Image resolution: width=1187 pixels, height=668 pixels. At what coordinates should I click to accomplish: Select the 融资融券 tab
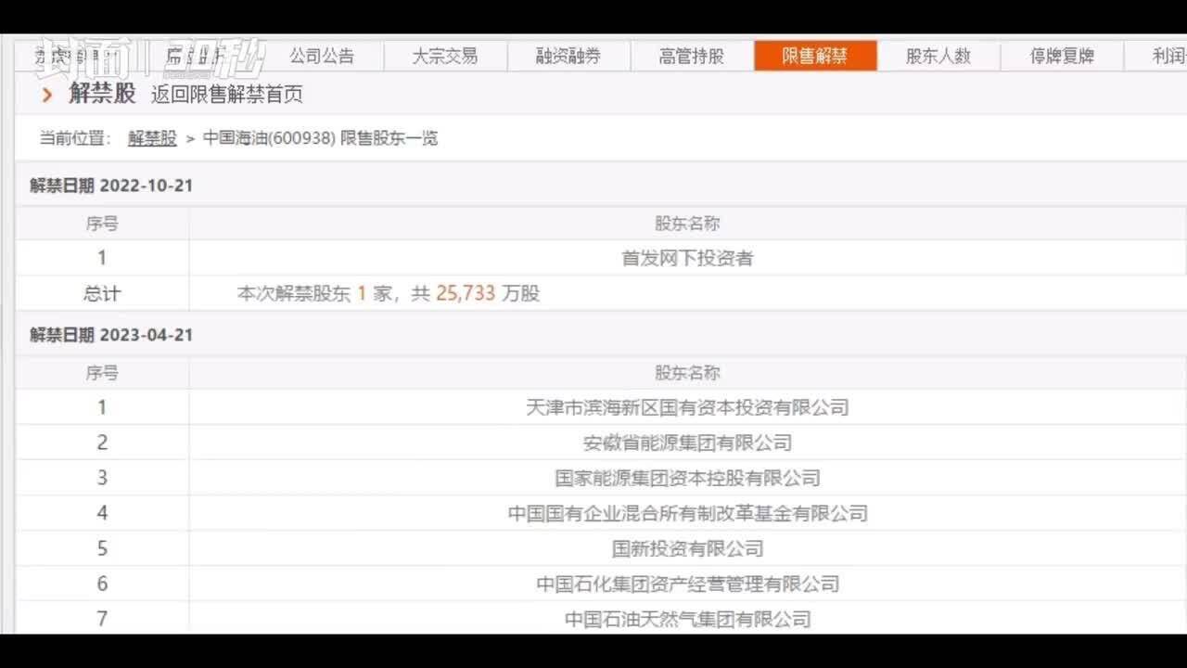pyautogui.click(x=568, y=56)
